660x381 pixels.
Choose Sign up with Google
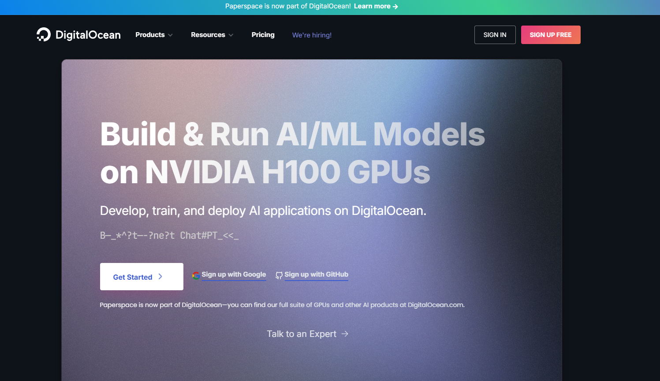coord(234,274)
